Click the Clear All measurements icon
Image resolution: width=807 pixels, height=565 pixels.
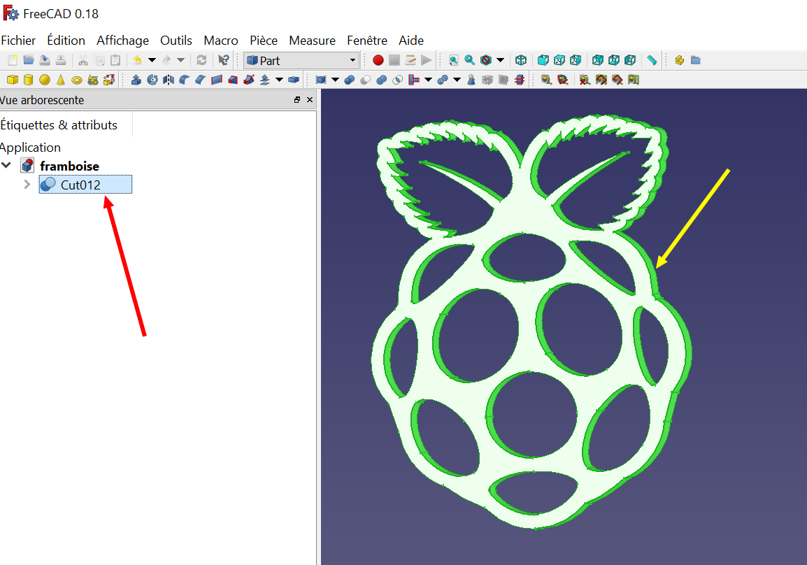tap(585, 80)
